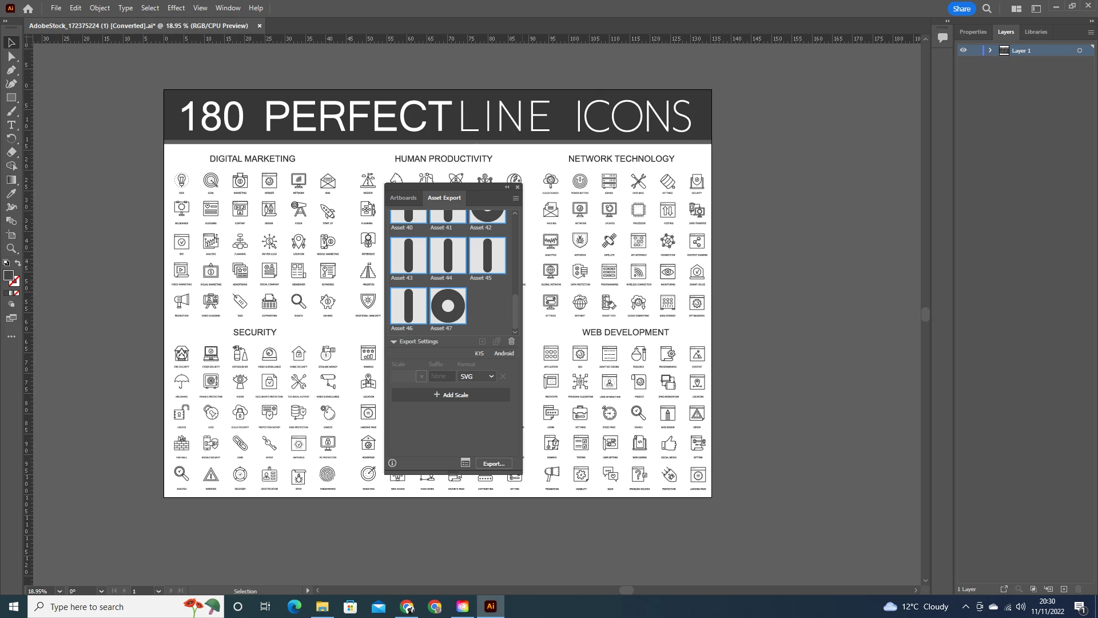The height and width of the screenshot is (618, 1098).
Task: Click the Add Scale button
Action: pyautogui.click(x=451, y=395)
